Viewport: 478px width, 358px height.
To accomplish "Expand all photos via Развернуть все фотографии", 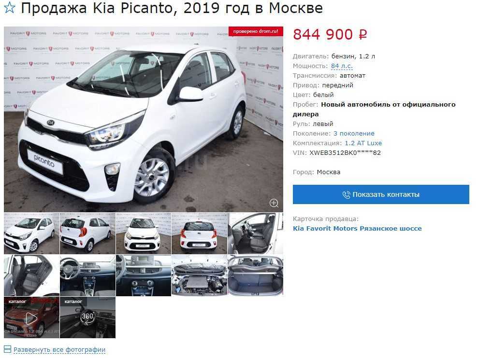I will 59,349.
